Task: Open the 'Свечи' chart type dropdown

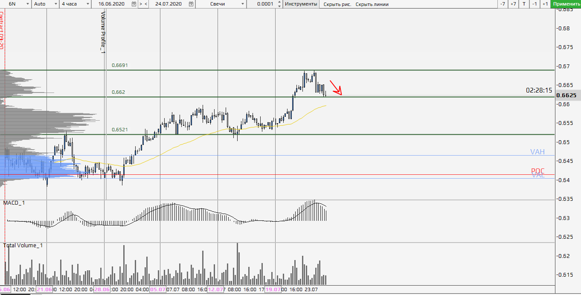Action: (243, 4)
